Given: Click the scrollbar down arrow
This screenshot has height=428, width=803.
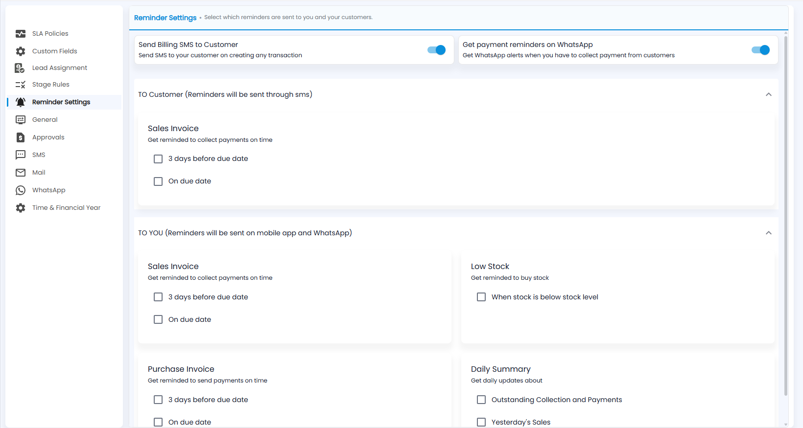Looking at the screenshot, I should click(786, 425).
